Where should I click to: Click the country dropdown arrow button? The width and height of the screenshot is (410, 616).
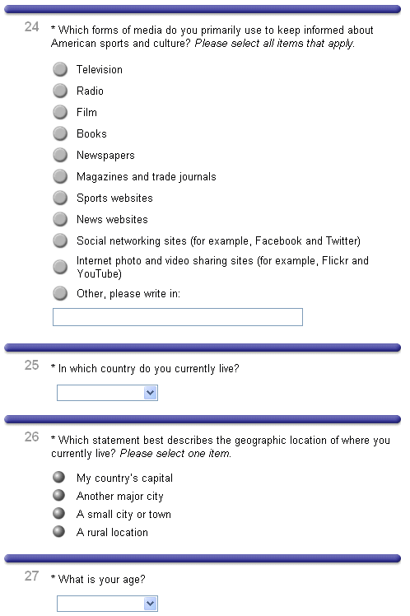pos(151,393)
